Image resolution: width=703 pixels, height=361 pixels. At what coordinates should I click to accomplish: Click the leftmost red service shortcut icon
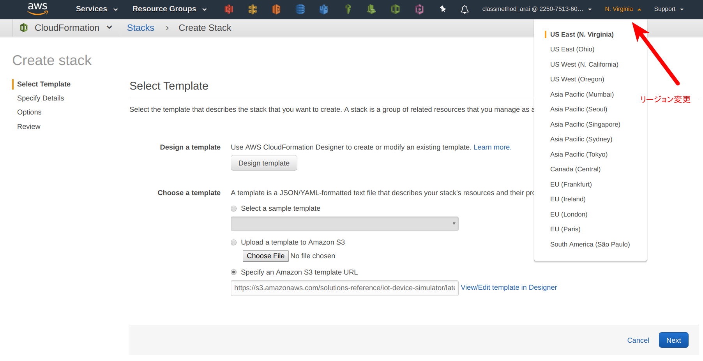229,9
